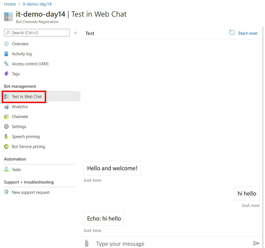
Task: Click the Analytics chart icon
Action: click(x=6, y=107)
